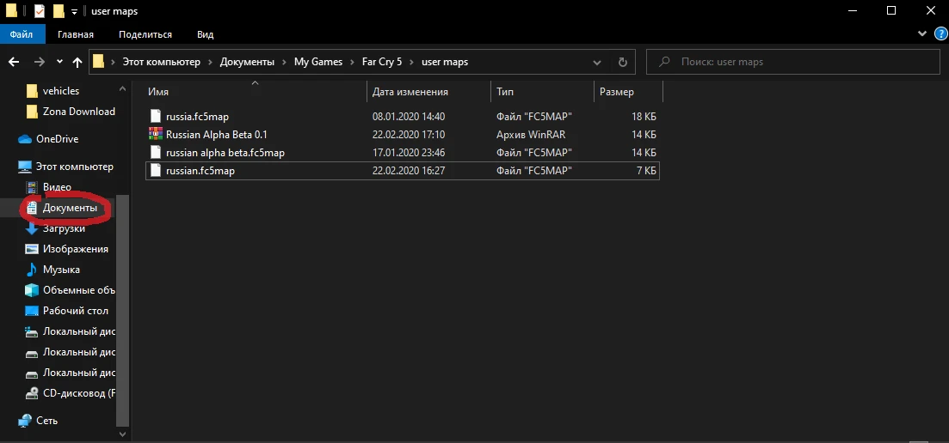Click the back navigation arrow
The width and height of the screenshot is (949, 443).
coord(14,62)
